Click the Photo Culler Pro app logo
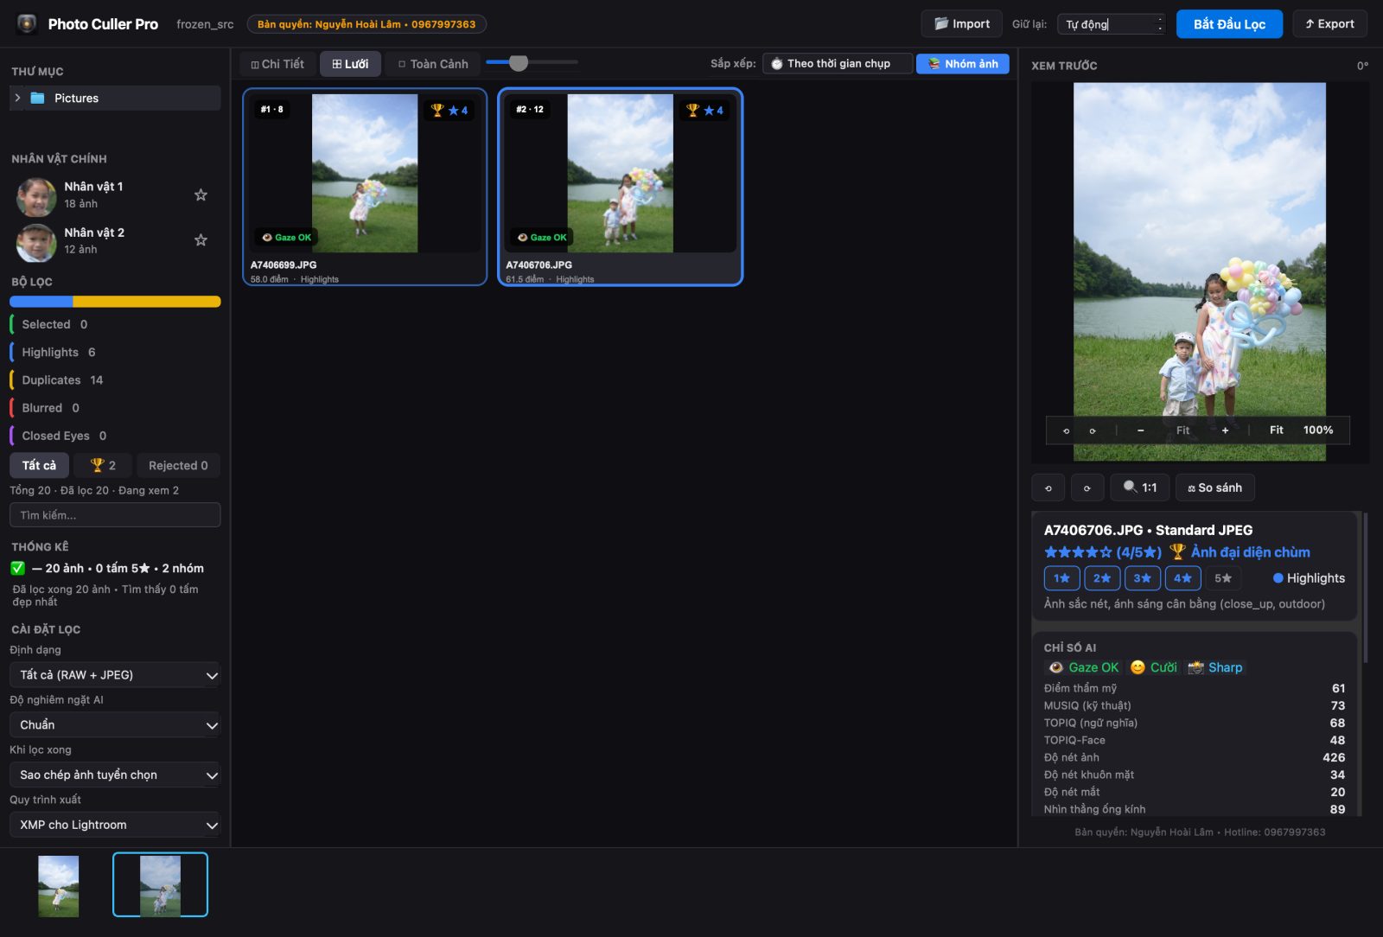Screen dimensions: 1383x937 [x=27, y=24]
